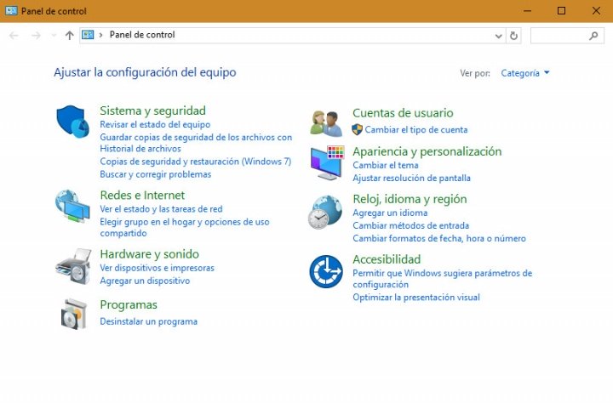
Task: Open Redes e Internet category
Action: (x=142, y=195)
